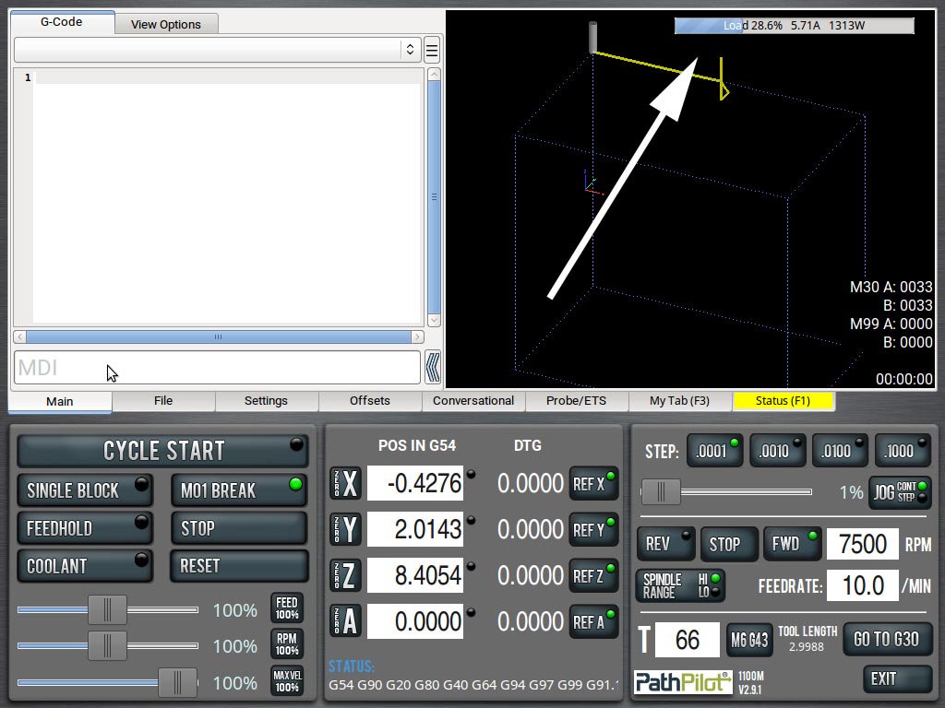Open the G-code hamburger menu icon
Screen dimensions: 945x708
coord(431,50)
